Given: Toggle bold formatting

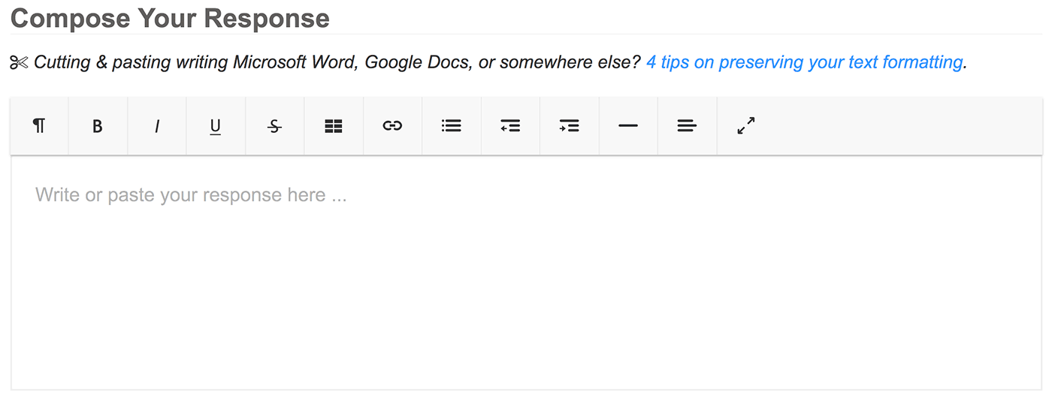Looking at the screenshot, I should (x=98, y=126).
